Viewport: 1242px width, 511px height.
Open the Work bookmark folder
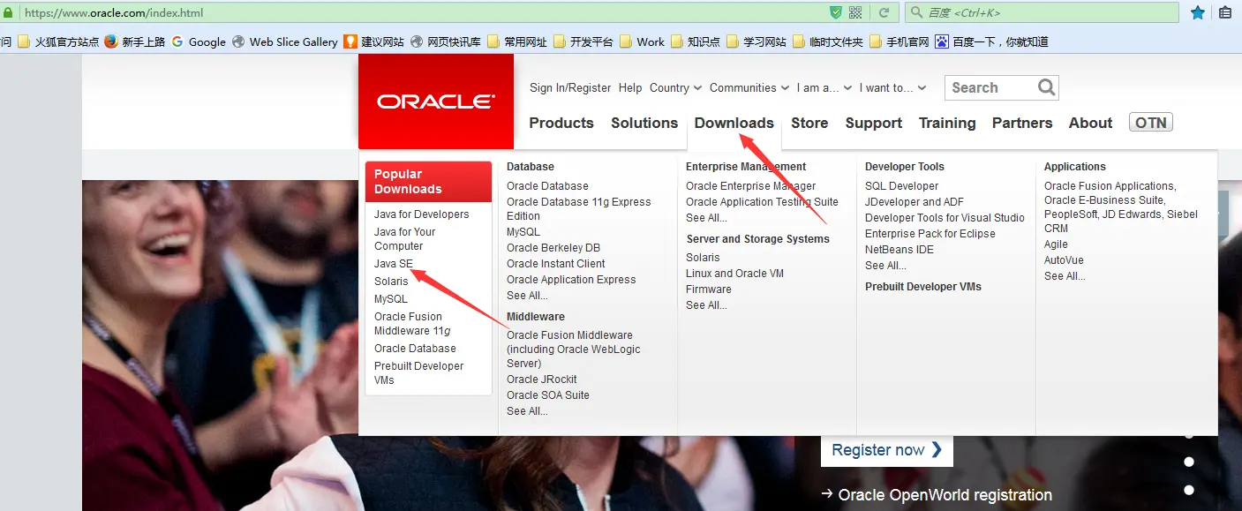click(x=642, y=41)
